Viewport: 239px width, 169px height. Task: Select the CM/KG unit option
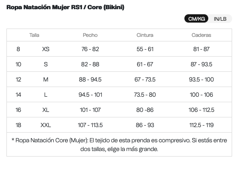(196, 18)
